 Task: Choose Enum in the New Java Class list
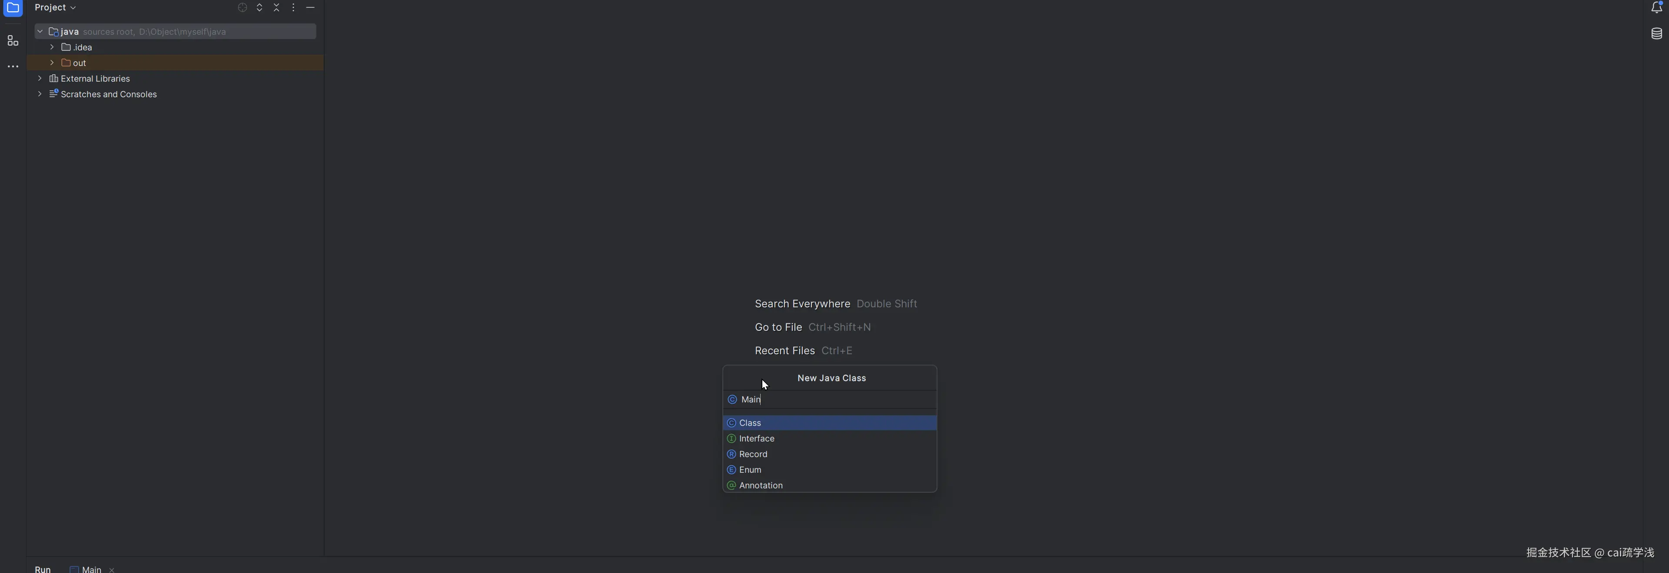pyautogui.click(x=750, y=470)
